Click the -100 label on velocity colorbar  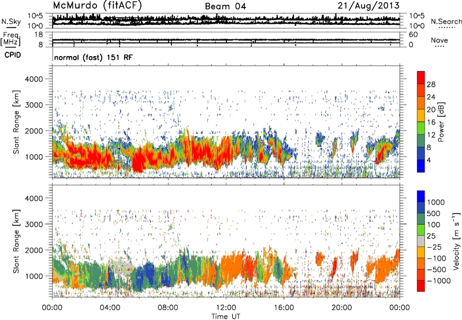click(437, 258)
